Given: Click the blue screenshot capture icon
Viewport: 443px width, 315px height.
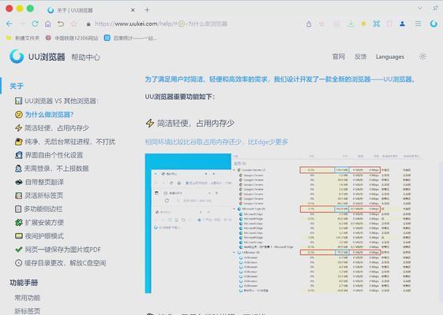Looking at the screenshot, I should 377,24.
